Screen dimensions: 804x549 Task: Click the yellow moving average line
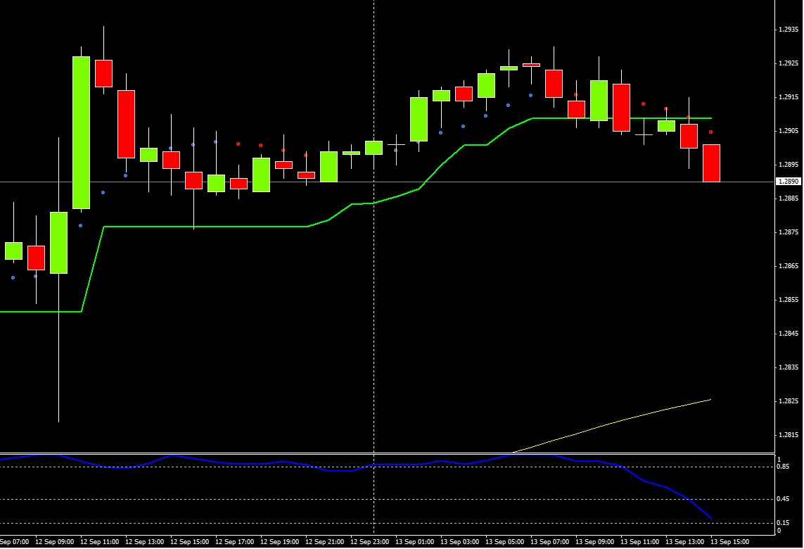612,424
